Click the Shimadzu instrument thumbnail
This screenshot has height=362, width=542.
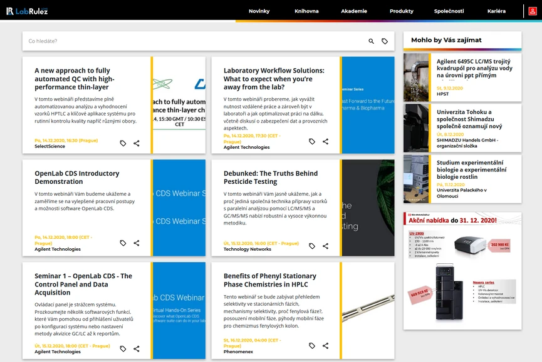point(416,128)
